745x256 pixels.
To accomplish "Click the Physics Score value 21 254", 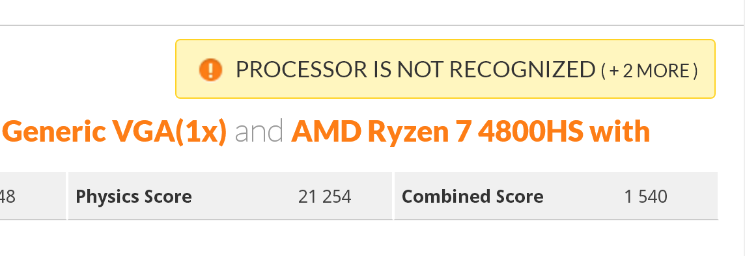I will click(324, 196).
